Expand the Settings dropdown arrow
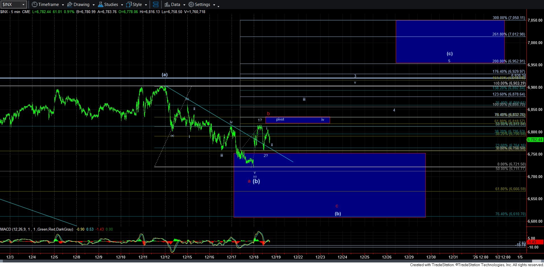This screenshot has height=267, width=544. 214,5
